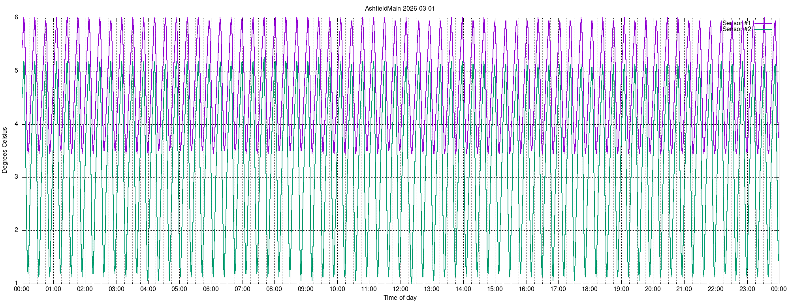This screenshot has width=790, height=303.
Task: Click the 15:00 time tick label
Action: tap(495, 289)
